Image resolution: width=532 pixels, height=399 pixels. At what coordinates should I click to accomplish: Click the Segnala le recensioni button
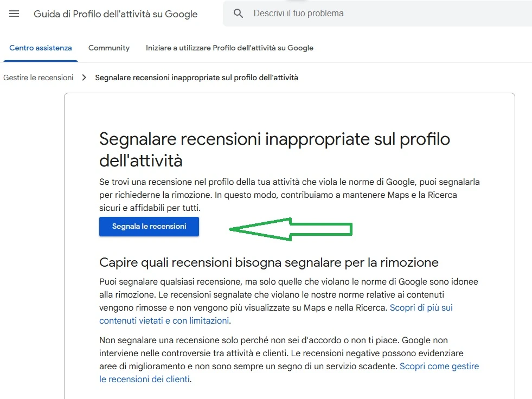click(x=149, y=227)
